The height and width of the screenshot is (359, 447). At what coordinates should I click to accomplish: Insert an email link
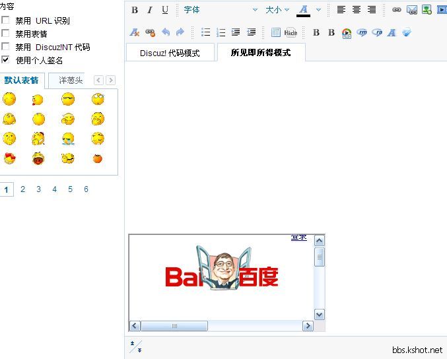pyautogui.click(x=411, y=10)
